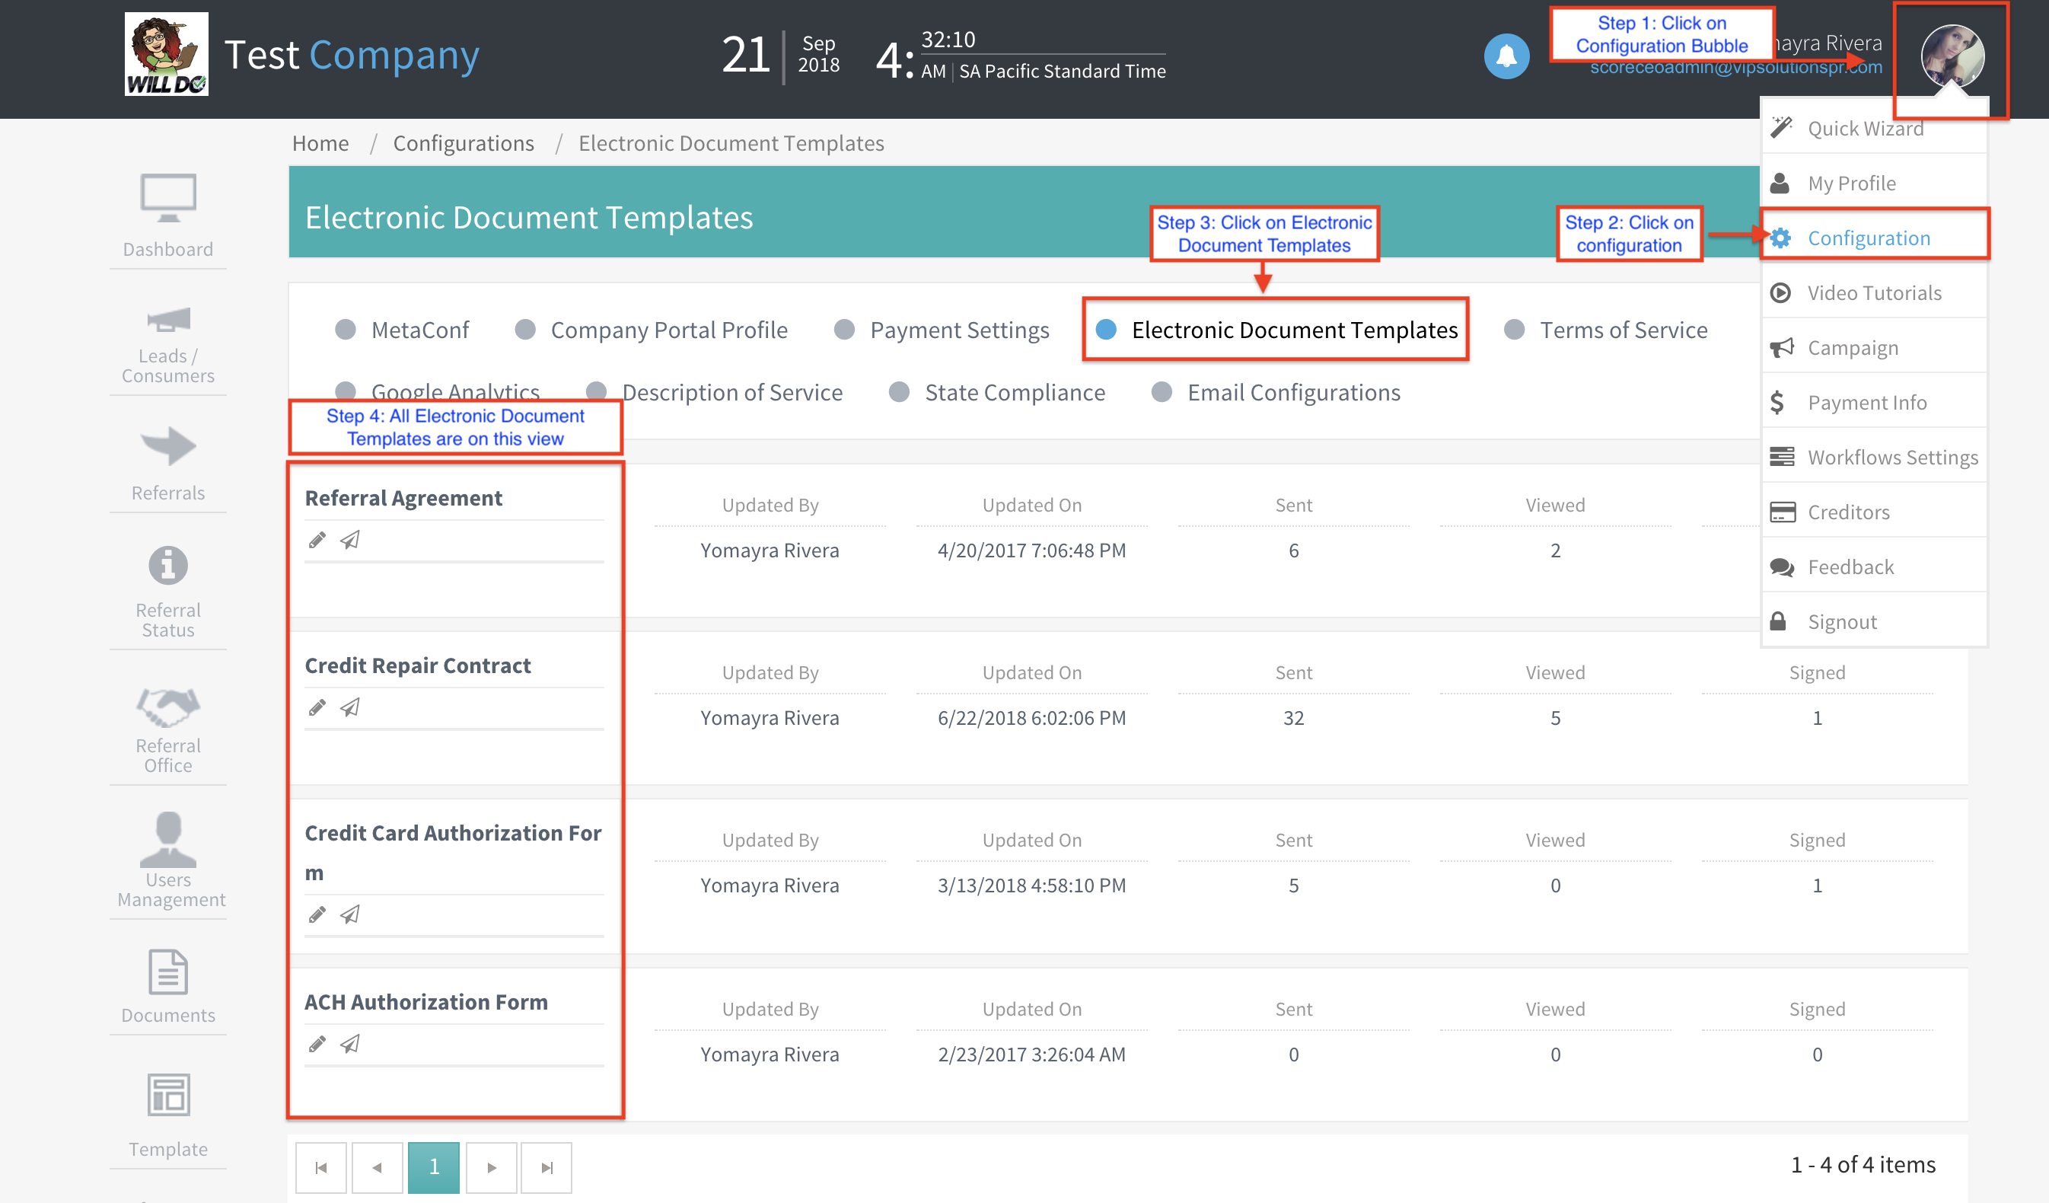Go to Configurations breadcrumb link
The width and height of the screenshot is (2049, 1203).
coord(464,143)
